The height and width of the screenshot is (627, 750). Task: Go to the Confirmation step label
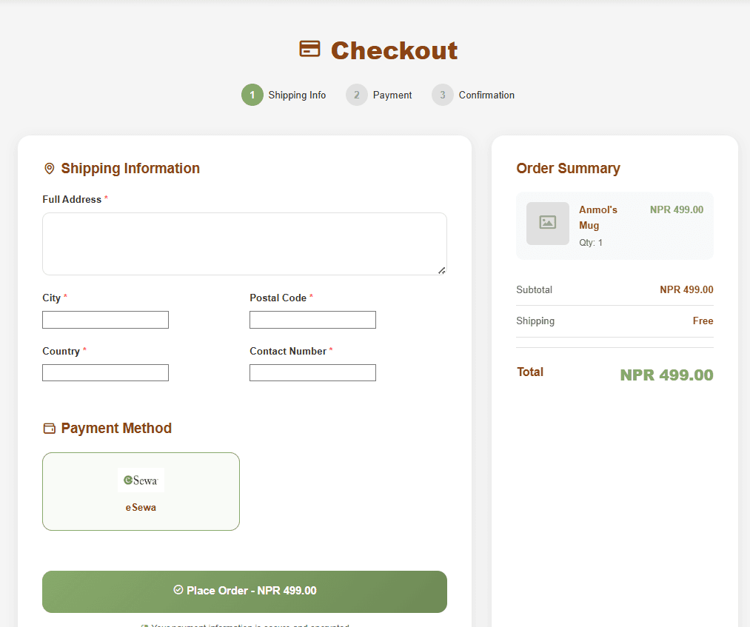point(486,95)
